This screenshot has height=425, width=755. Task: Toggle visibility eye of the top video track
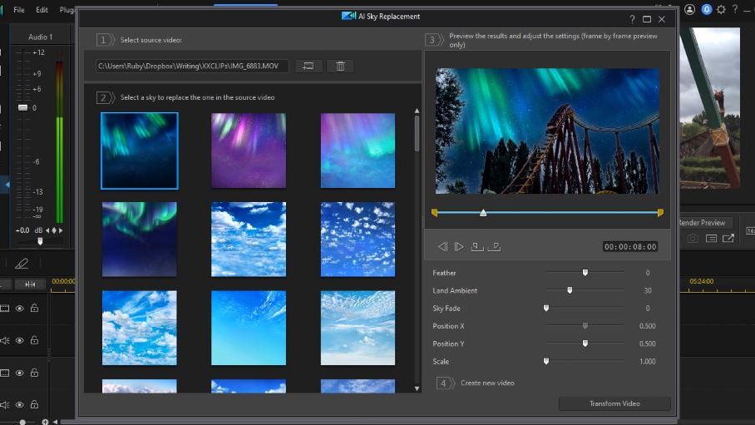click(x=20, y=309)
